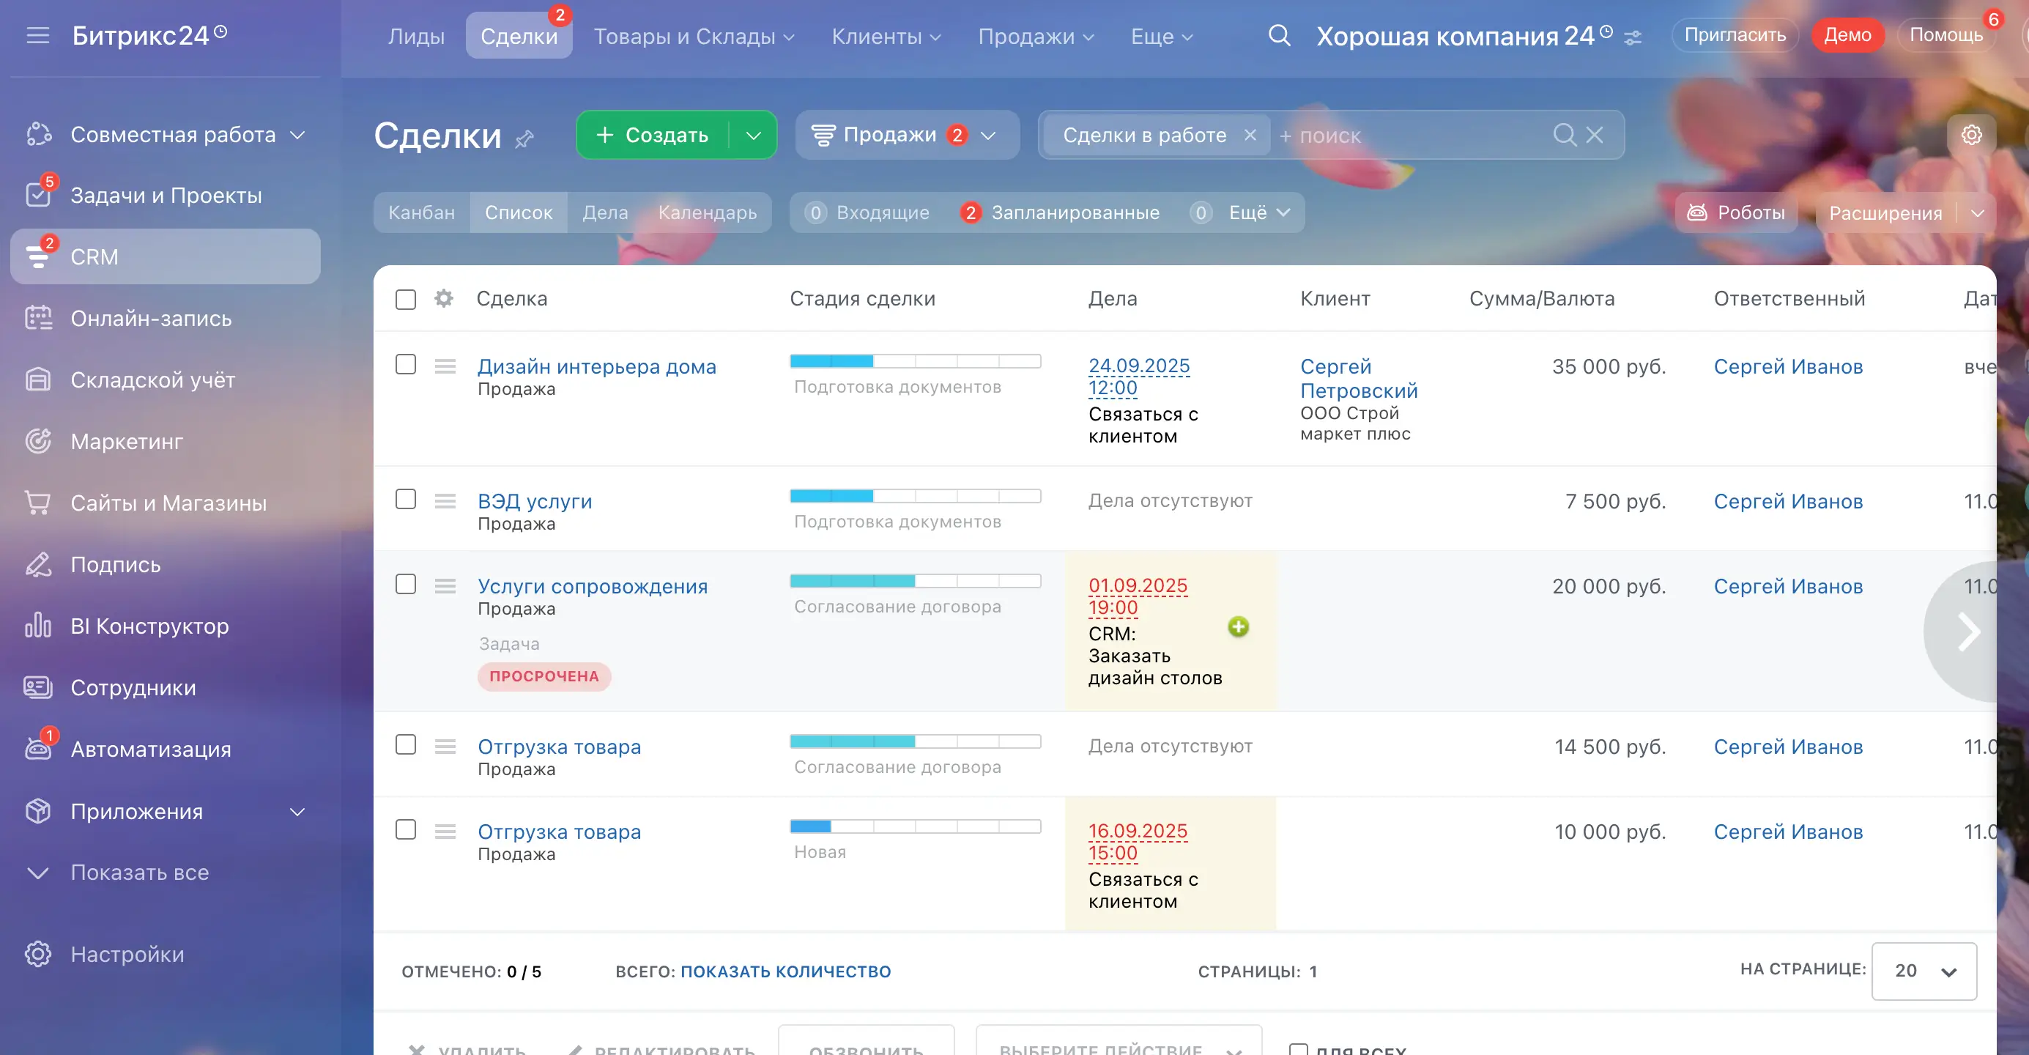Check the Дизайн интерьера дома row checkbox
This screenshot has width=2029, height=1055.
pos(406,364)
